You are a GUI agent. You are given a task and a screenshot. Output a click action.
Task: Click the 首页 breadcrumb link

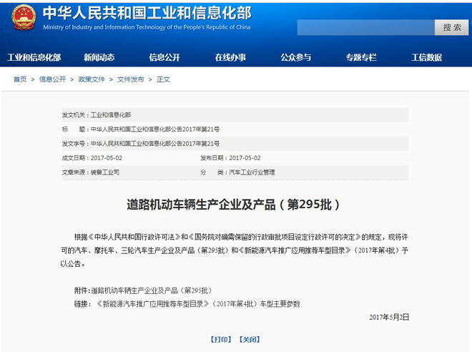20,79
